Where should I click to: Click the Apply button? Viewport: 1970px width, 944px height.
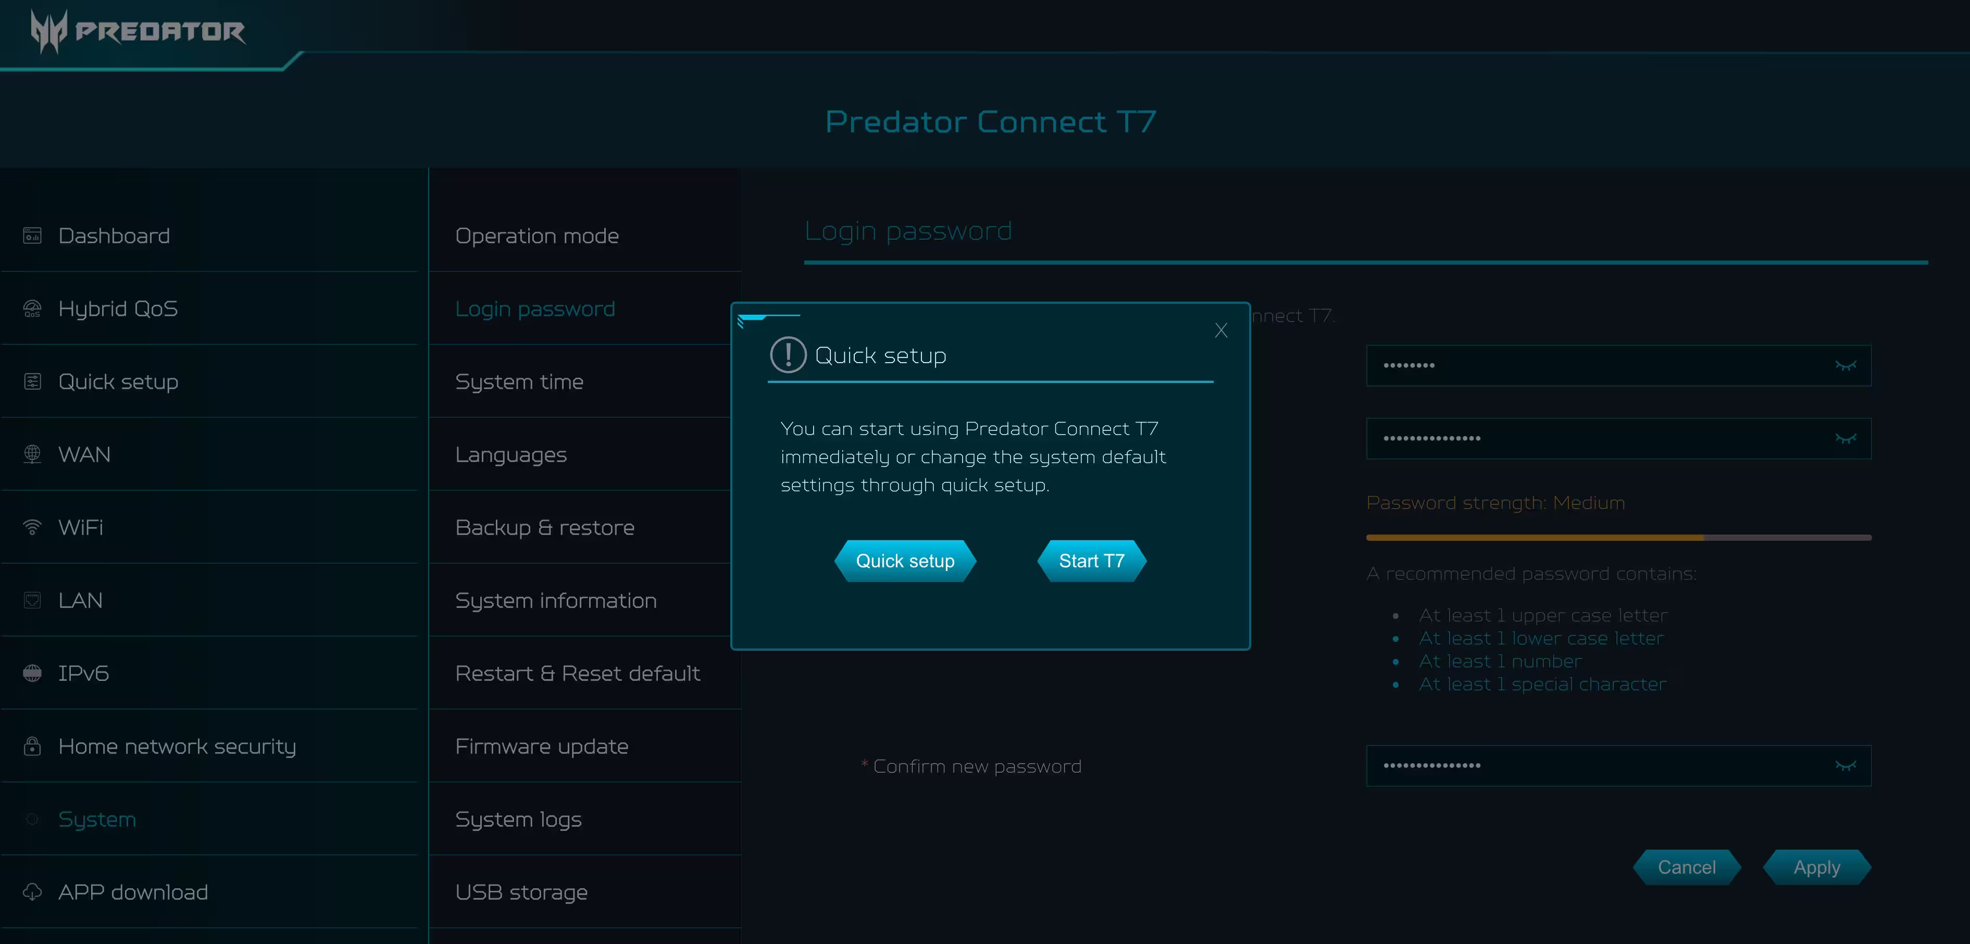tap(1816, 867)
